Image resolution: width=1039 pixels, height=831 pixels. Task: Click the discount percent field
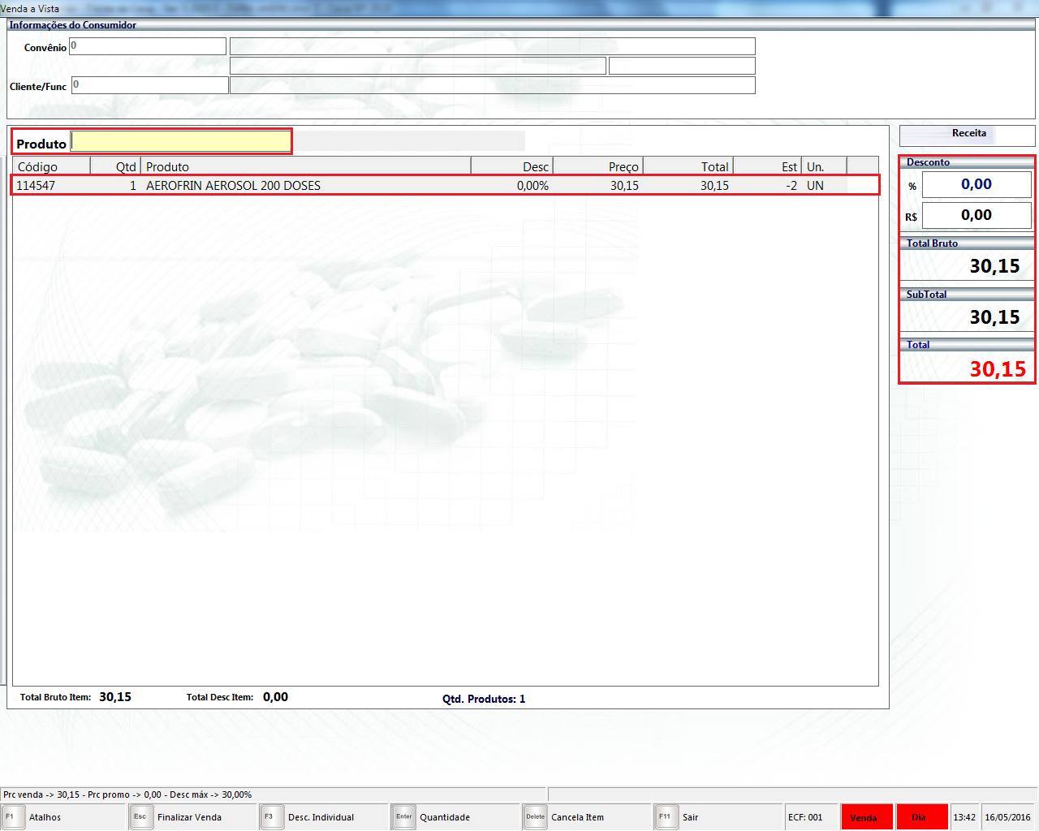pos(976,184)
